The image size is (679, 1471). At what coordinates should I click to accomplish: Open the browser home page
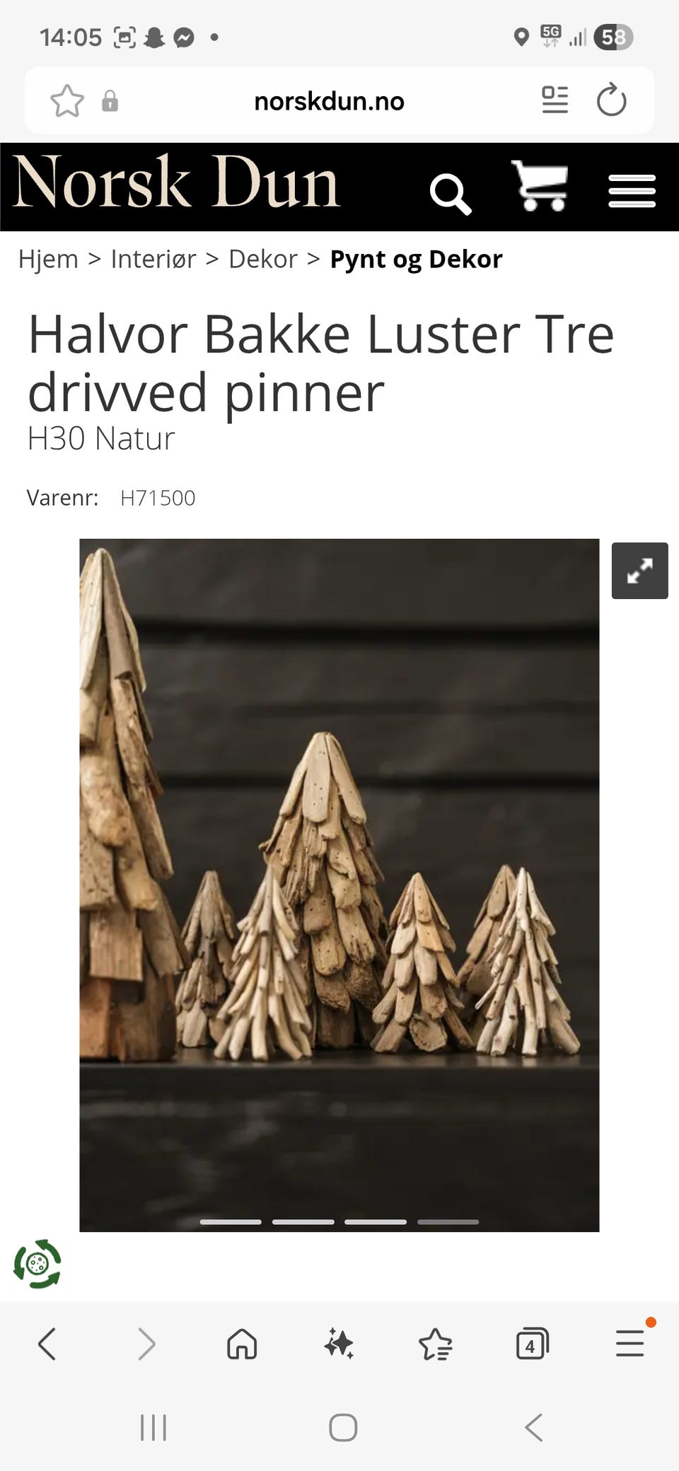coord(242,1344)
